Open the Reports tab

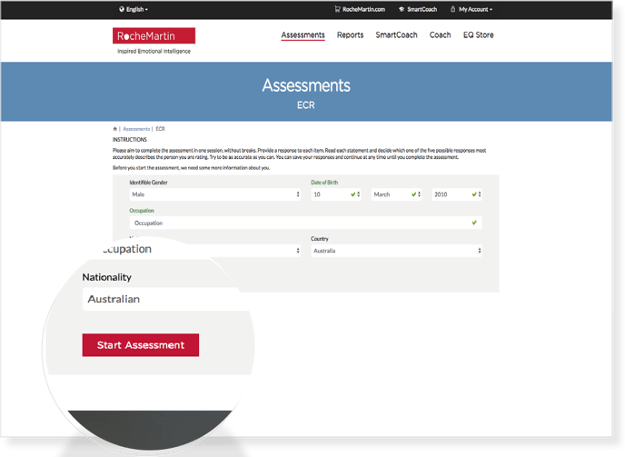(350, 35)
